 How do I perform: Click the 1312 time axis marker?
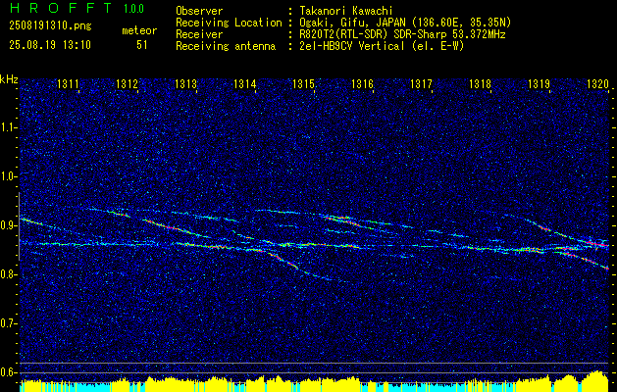(x=128, y=83)
